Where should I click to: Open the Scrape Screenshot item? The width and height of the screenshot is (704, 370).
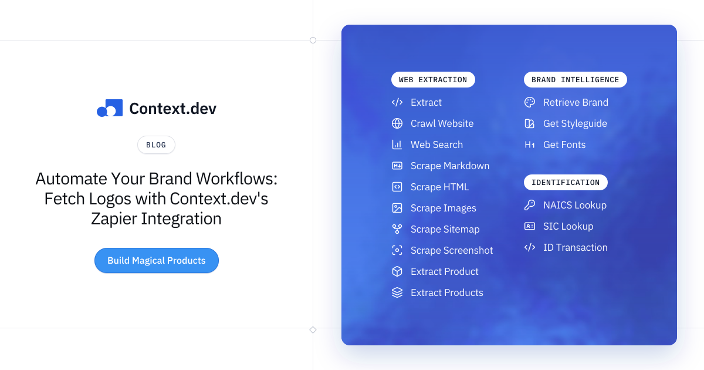[452, 250]
